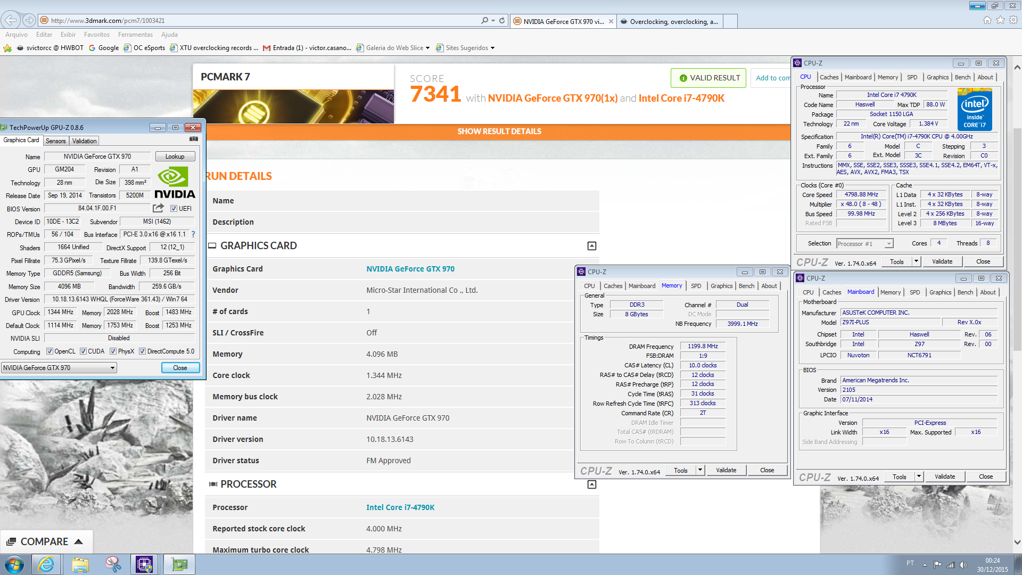The image size is (1022, 575).
Task: Open the NVIDIA GeForce GTX 970 link
Action: point(410,269)
